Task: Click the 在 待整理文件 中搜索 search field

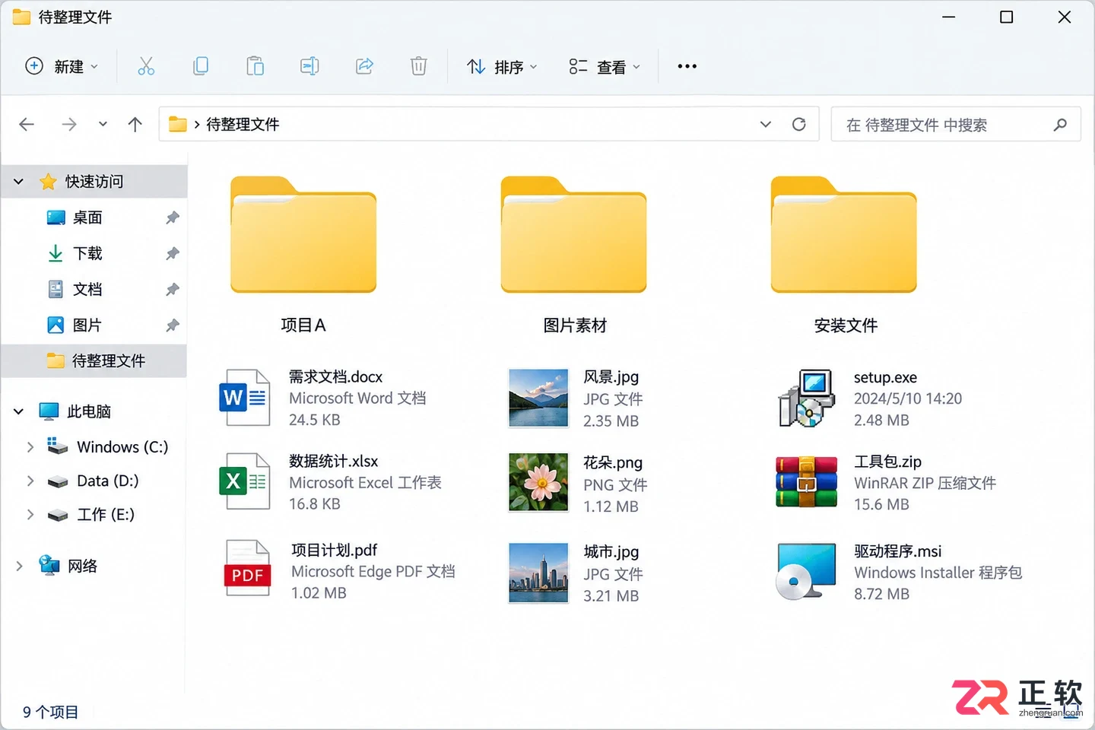Action: click(x=955, y=124)
